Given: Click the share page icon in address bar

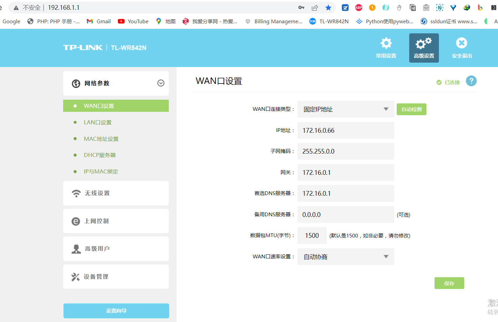Looking at the screenshot, I should click(315, 7).
